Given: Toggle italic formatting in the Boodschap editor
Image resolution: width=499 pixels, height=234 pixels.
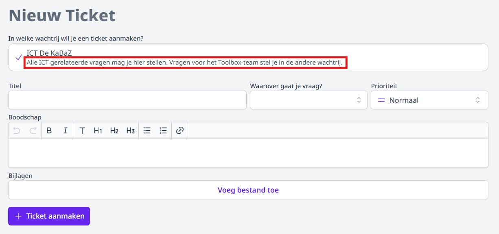Looking at the screenshot, I should (x=65, y=130).
